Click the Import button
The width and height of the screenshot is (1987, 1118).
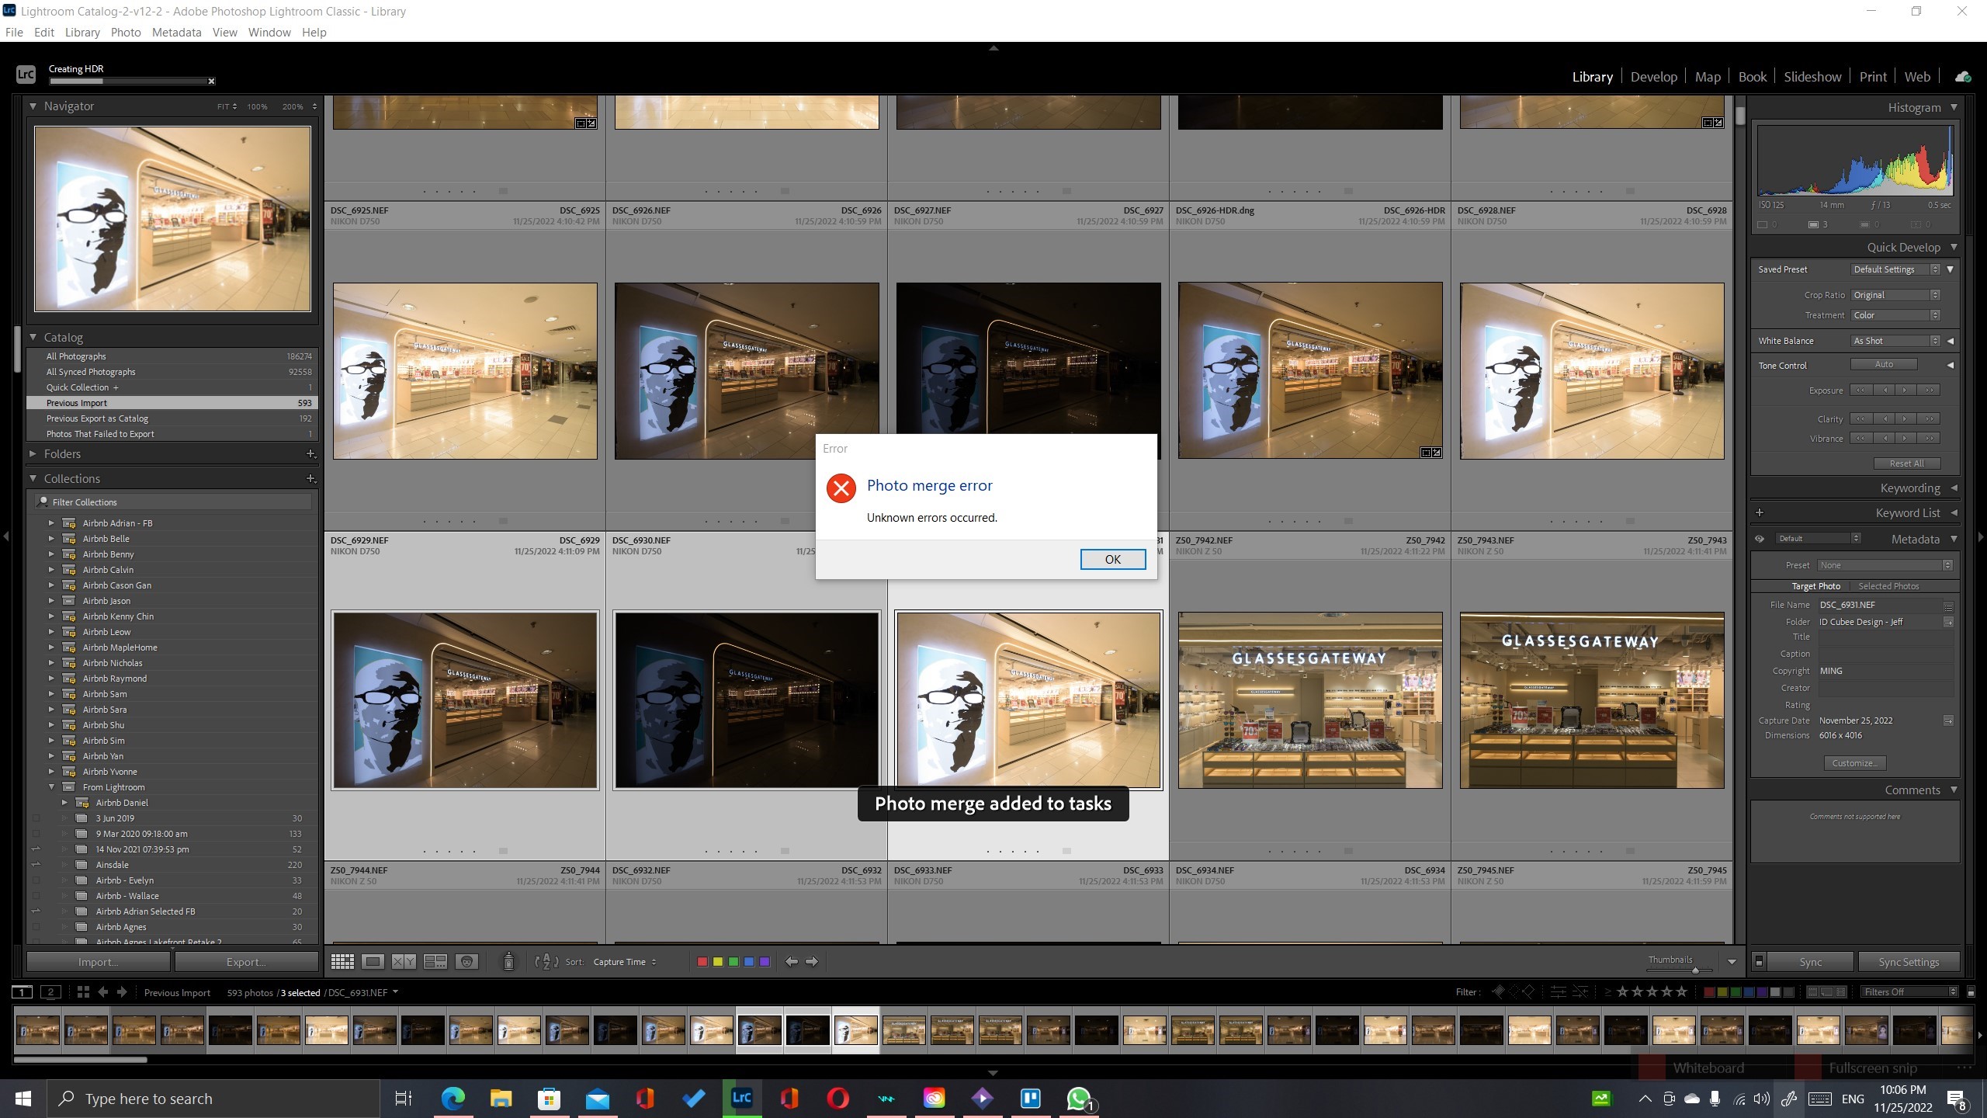tap(97, 961)
